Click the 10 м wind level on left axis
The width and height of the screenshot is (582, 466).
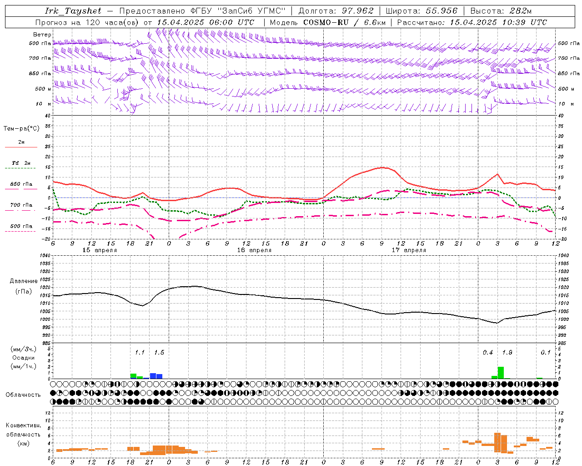44,104
